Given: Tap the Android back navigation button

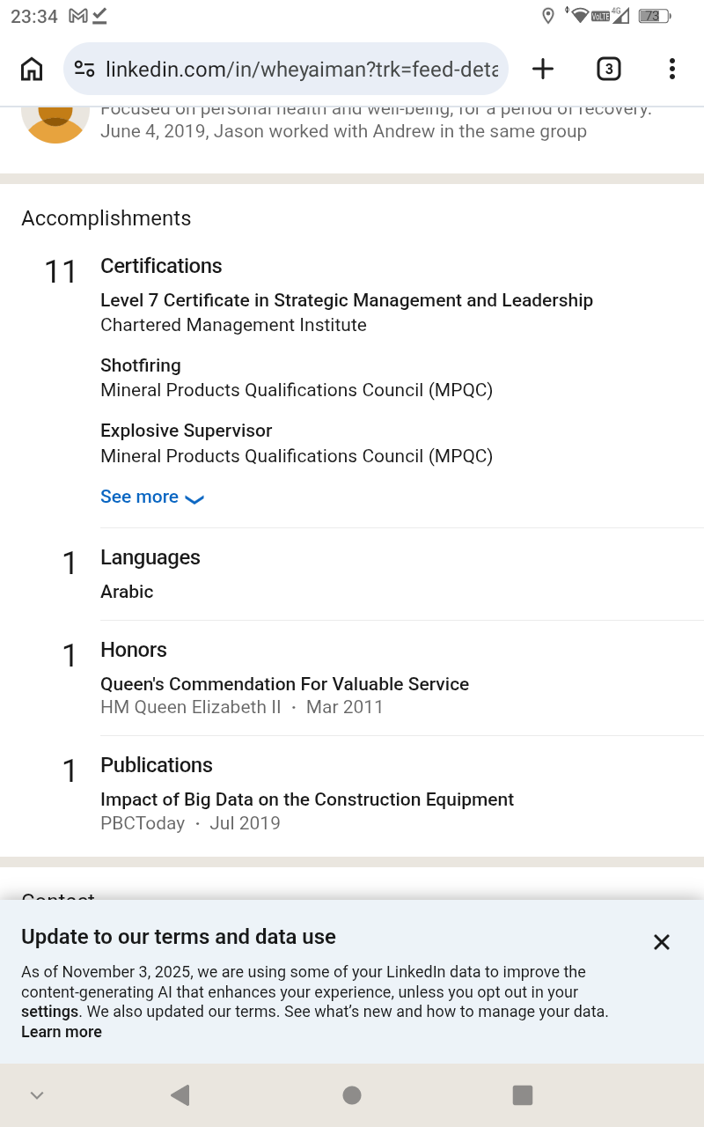Looking at the screenshot, I should pos(180,1094).
